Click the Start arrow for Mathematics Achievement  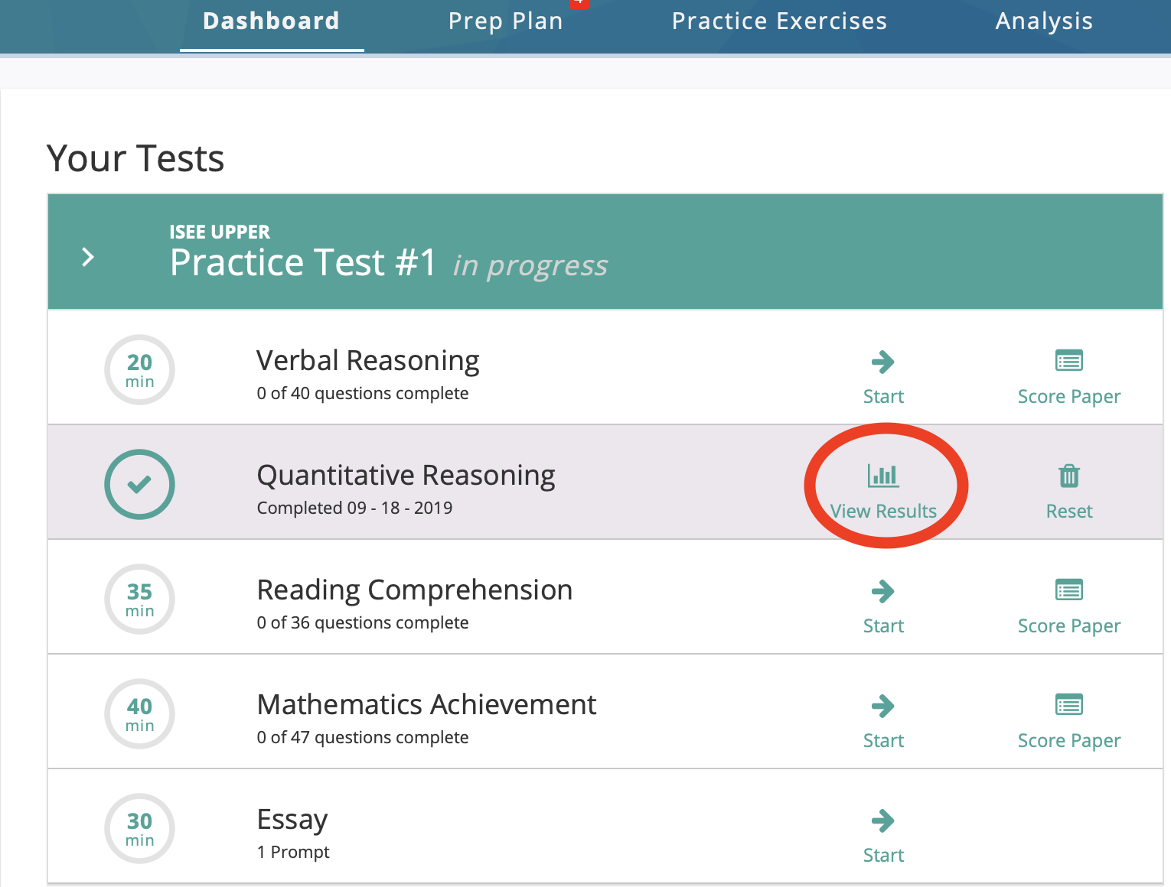[883, 706]
